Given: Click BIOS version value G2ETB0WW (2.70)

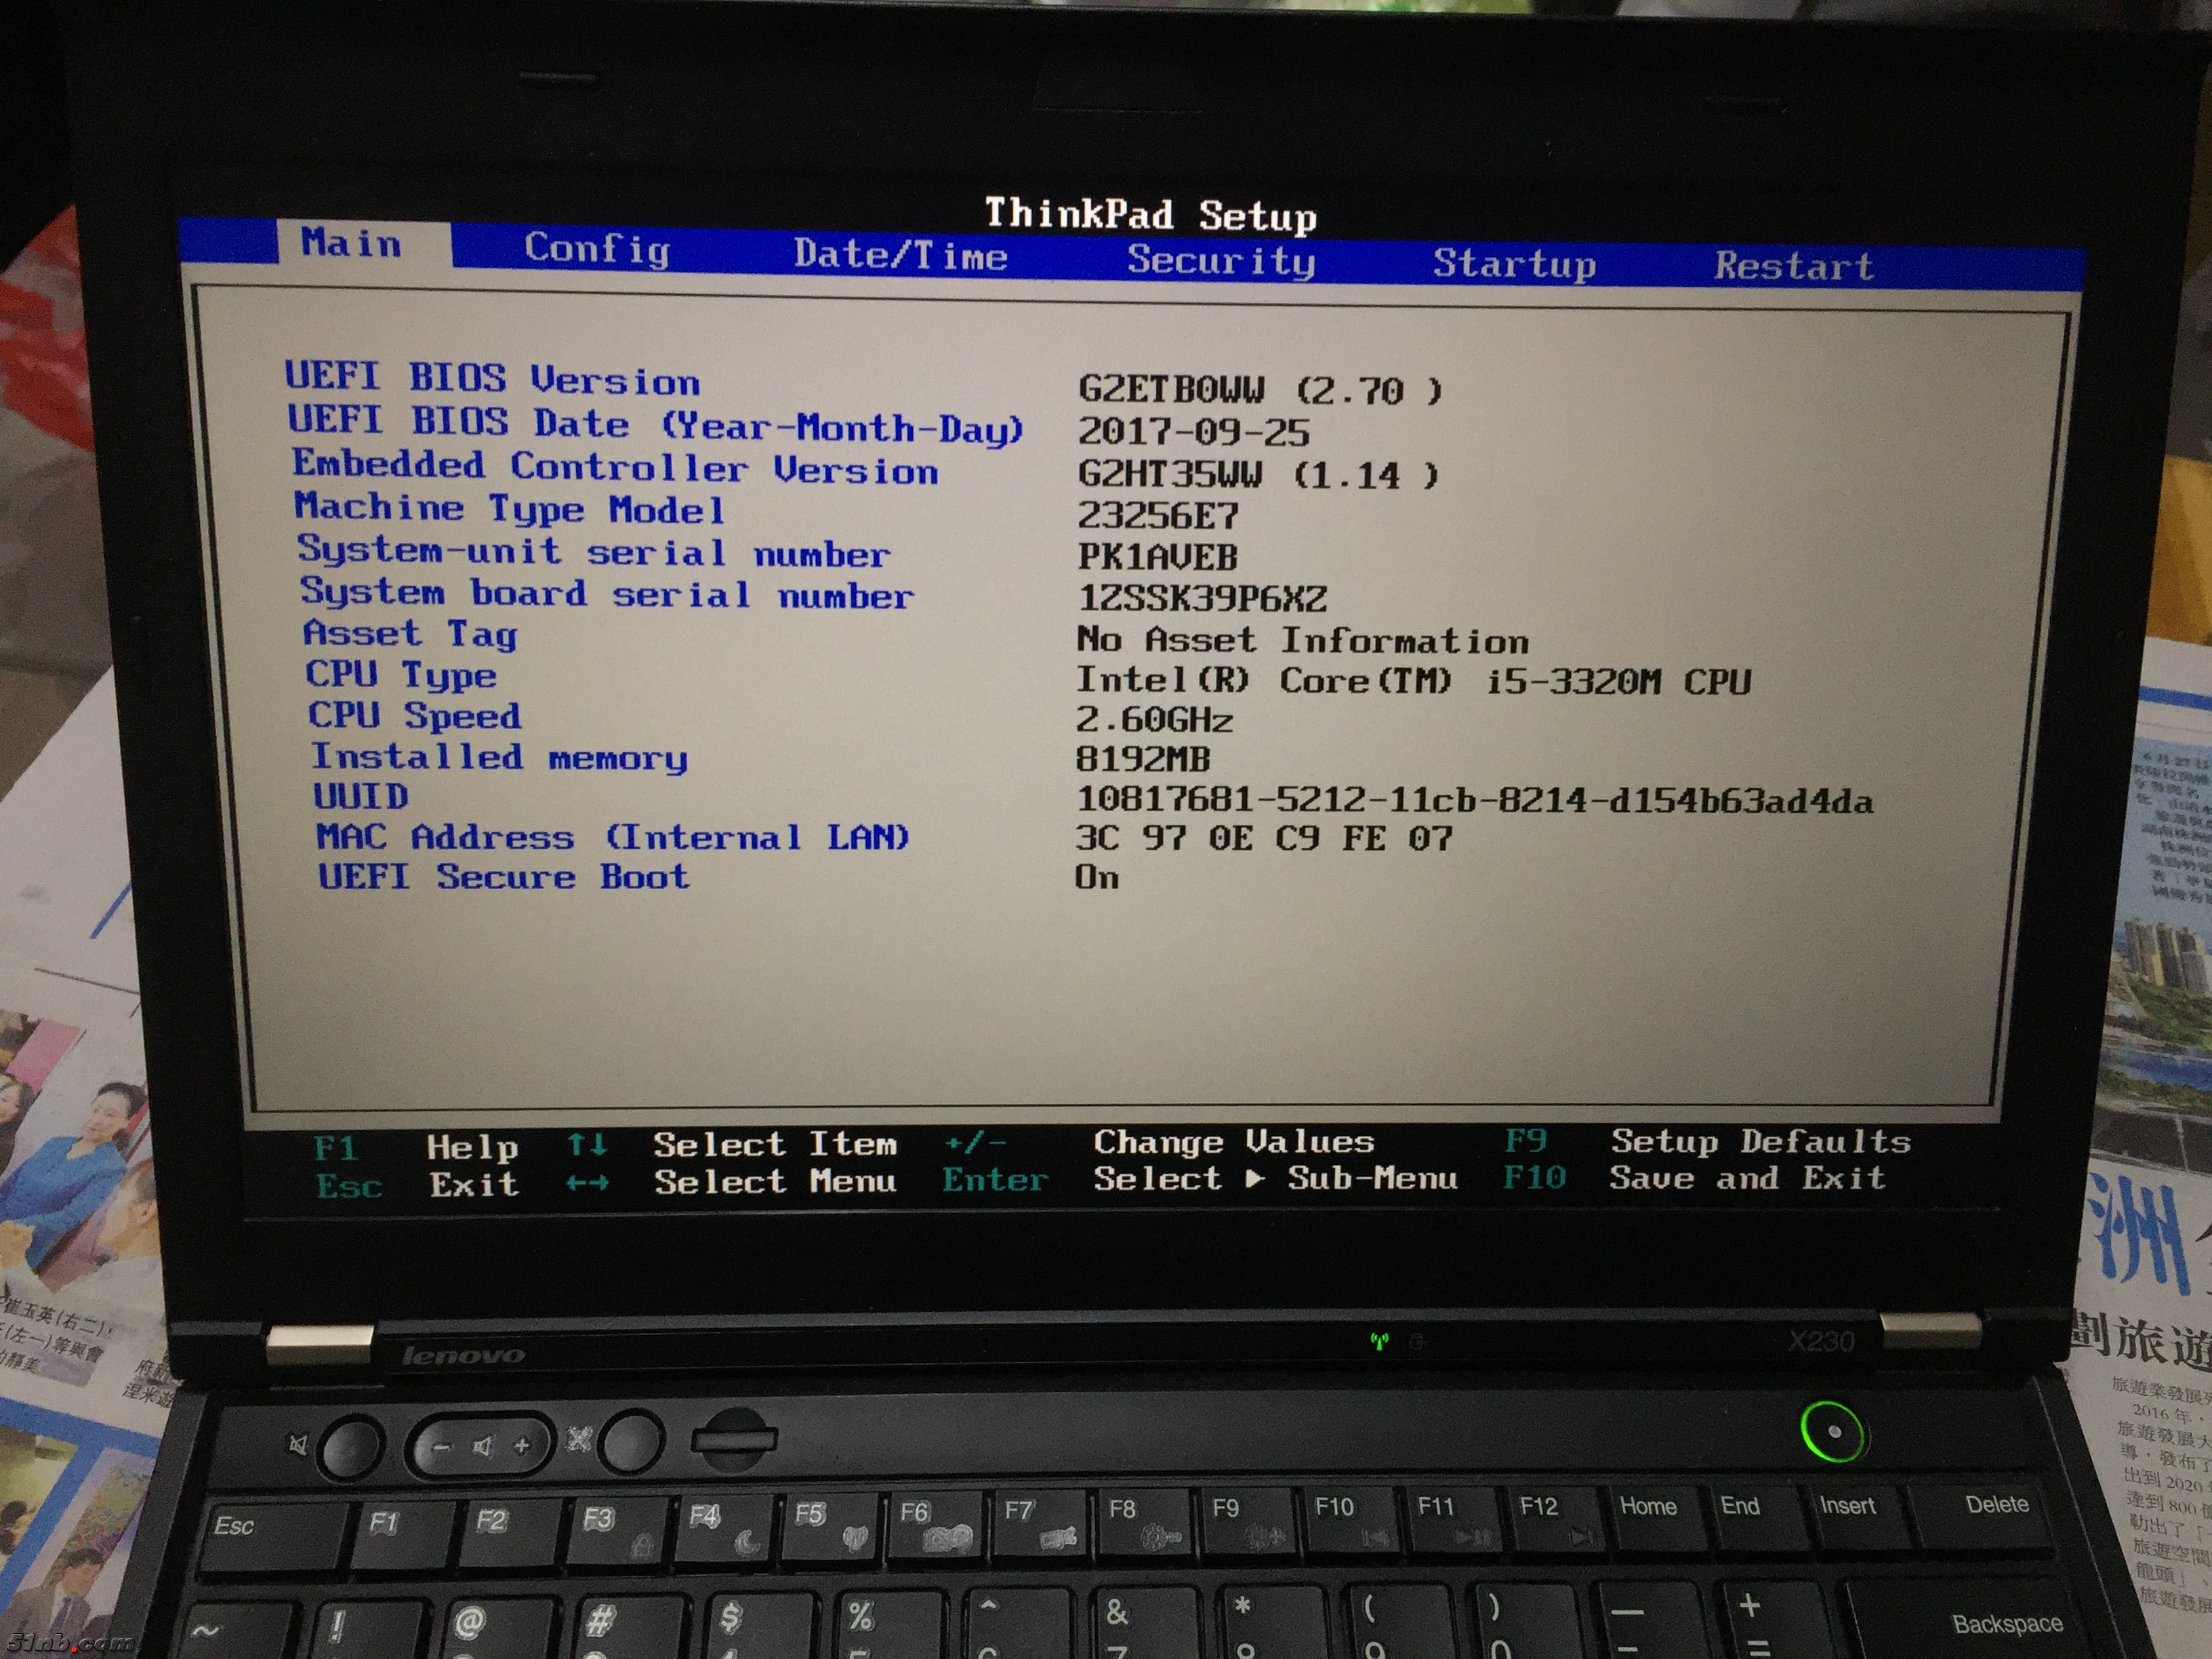Looking at the screenshot, I should click(x=1260, y=390).
